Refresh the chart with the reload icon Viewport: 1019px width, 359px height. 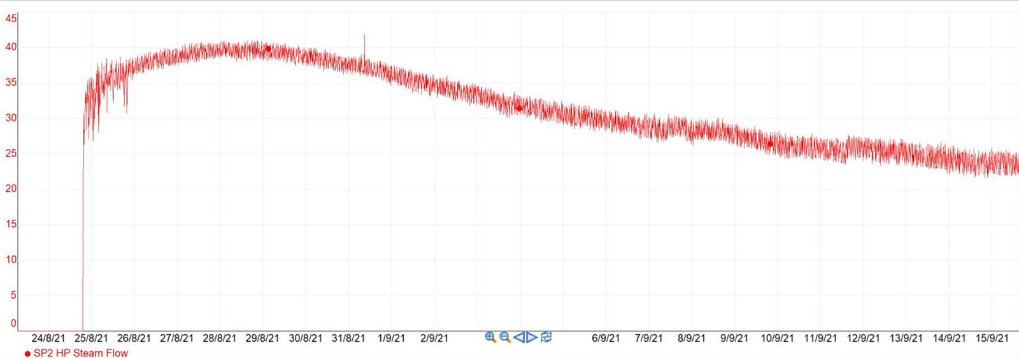pyautogui.click(x=546, y=337)
